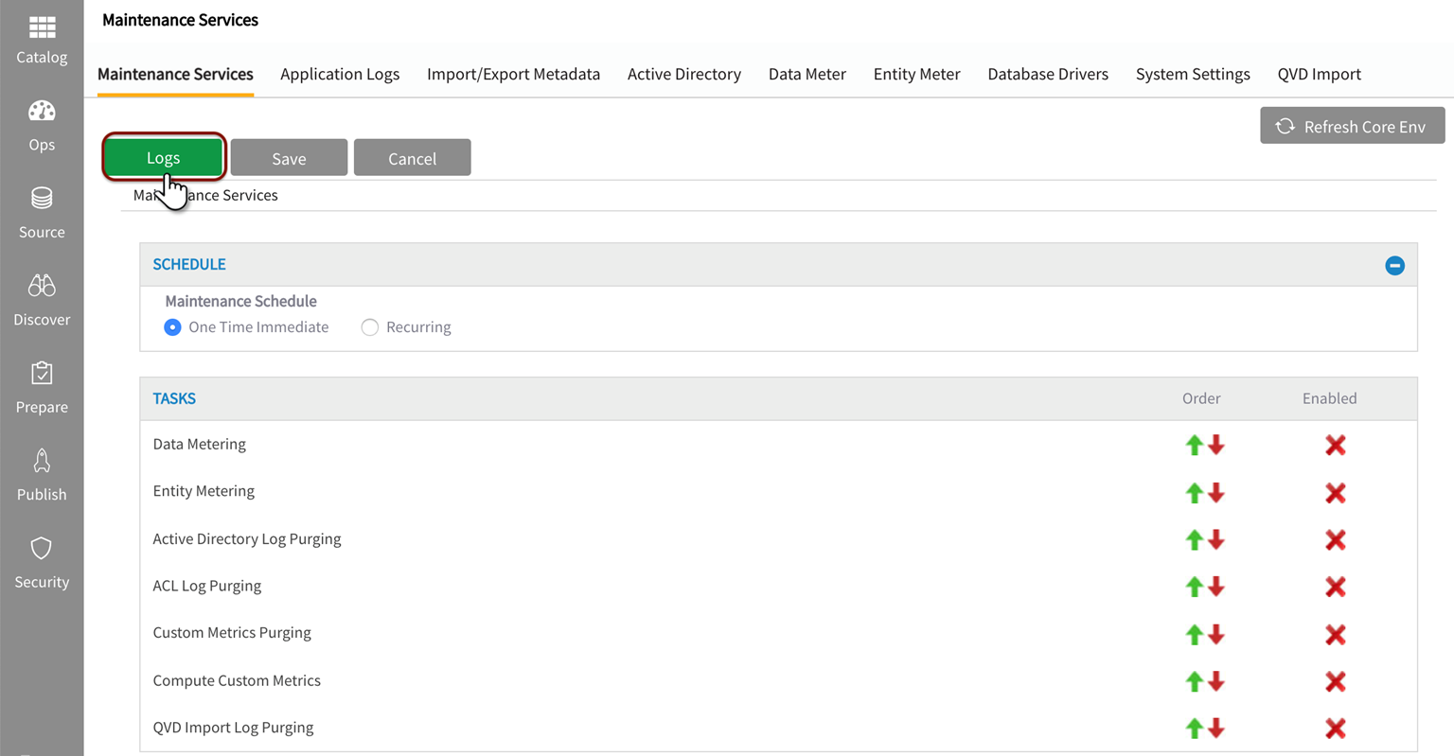
Task: Move Data Metering up with green arrow
Action: click(x=1194, y=445)
